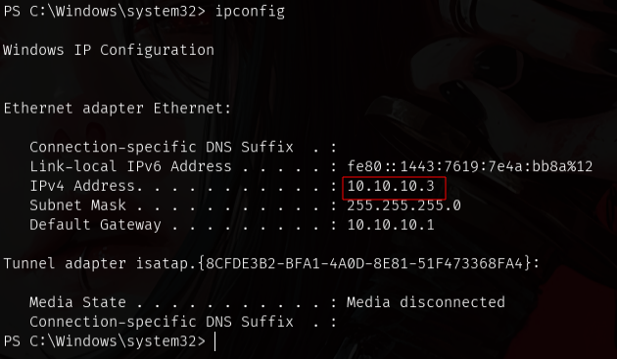Image resolution: width=617 pixels, height=359 pixels.
Task: Click the Link-local IPv6 address value
Action: pos(470,166)
